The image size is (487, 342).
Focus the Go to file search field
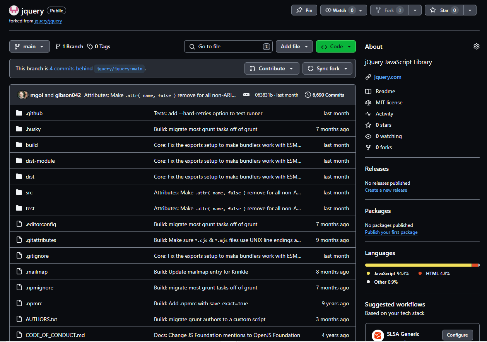(228, 46)
